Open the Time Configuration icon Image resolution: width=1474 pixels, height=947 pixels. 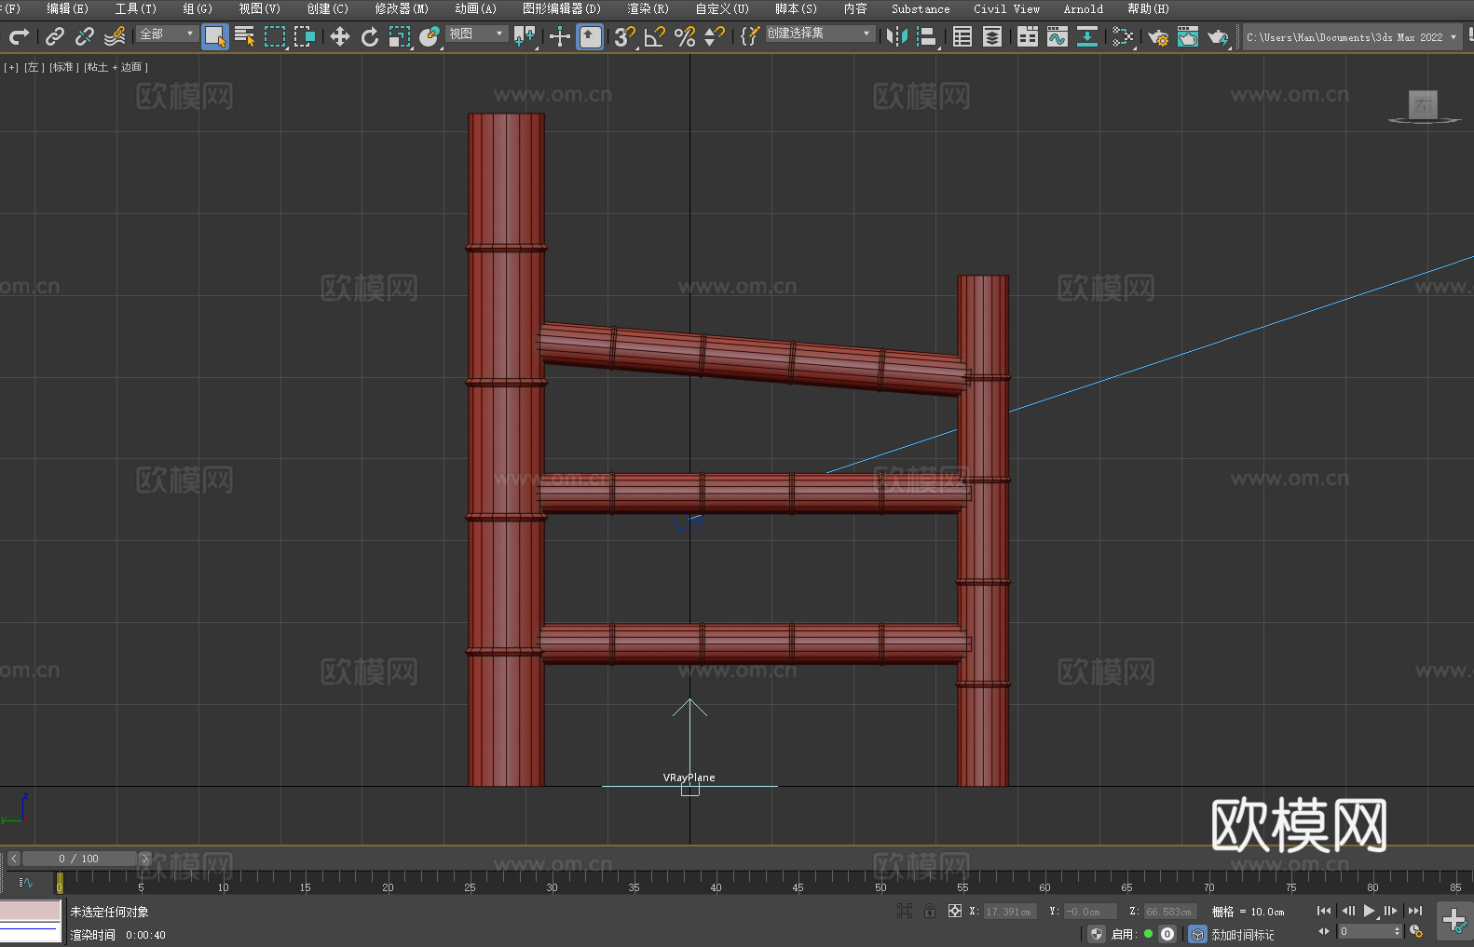(x=1416, y=931)
